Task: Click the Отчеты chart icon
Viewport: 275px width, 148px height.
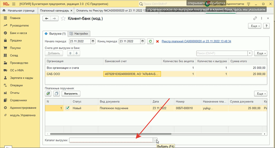Action: [x=5, y=93]
